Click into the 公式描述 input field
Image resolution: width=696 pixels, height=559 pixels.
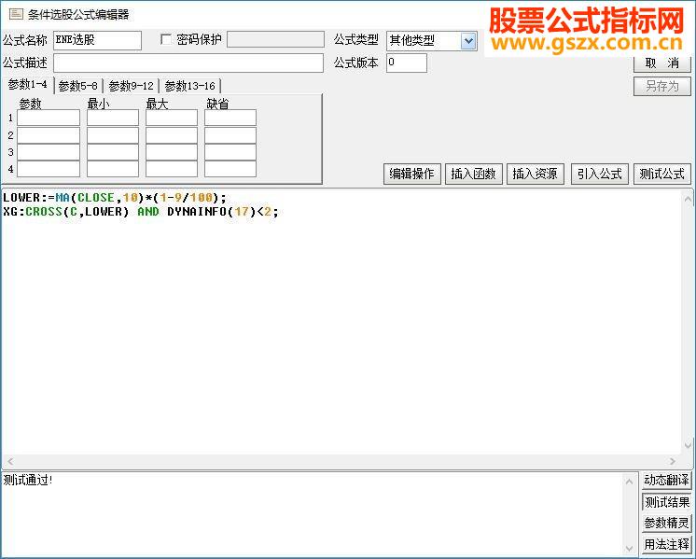click(x=188, y=63)
